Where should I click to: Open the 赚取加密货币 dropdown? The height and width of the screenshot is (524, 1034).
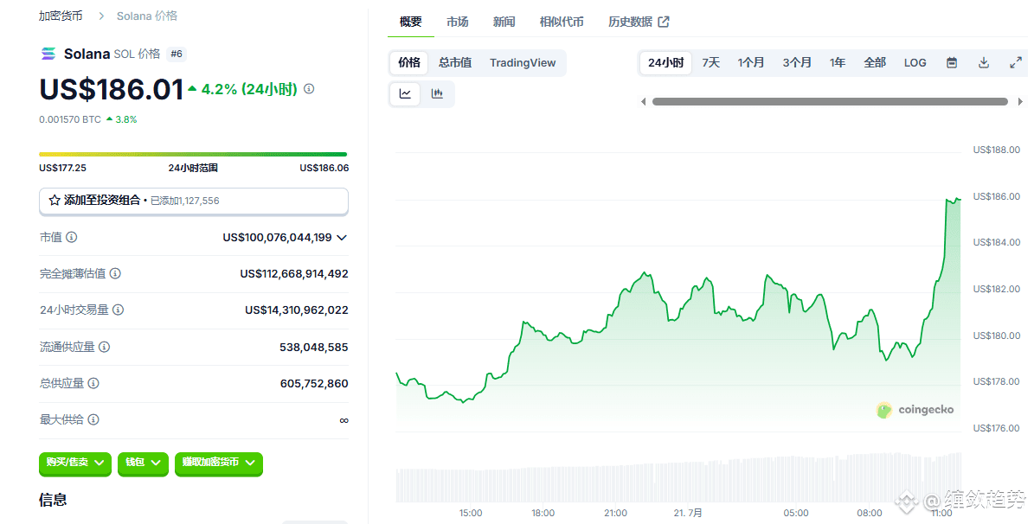(219, 463)
